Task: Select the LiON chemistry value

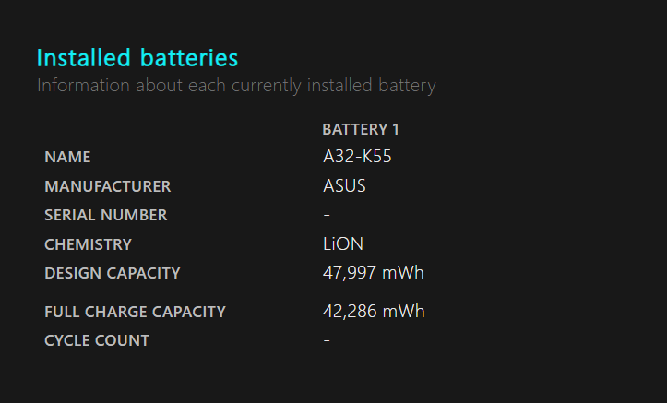Action: (343, 244)
